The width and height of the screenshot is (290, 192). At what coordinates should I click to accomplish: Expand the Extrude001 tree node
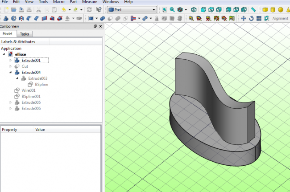(11, 60)
